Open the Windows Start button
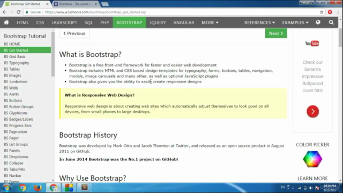The width and height of the screenshot is (343, 193). click(6, 188)
